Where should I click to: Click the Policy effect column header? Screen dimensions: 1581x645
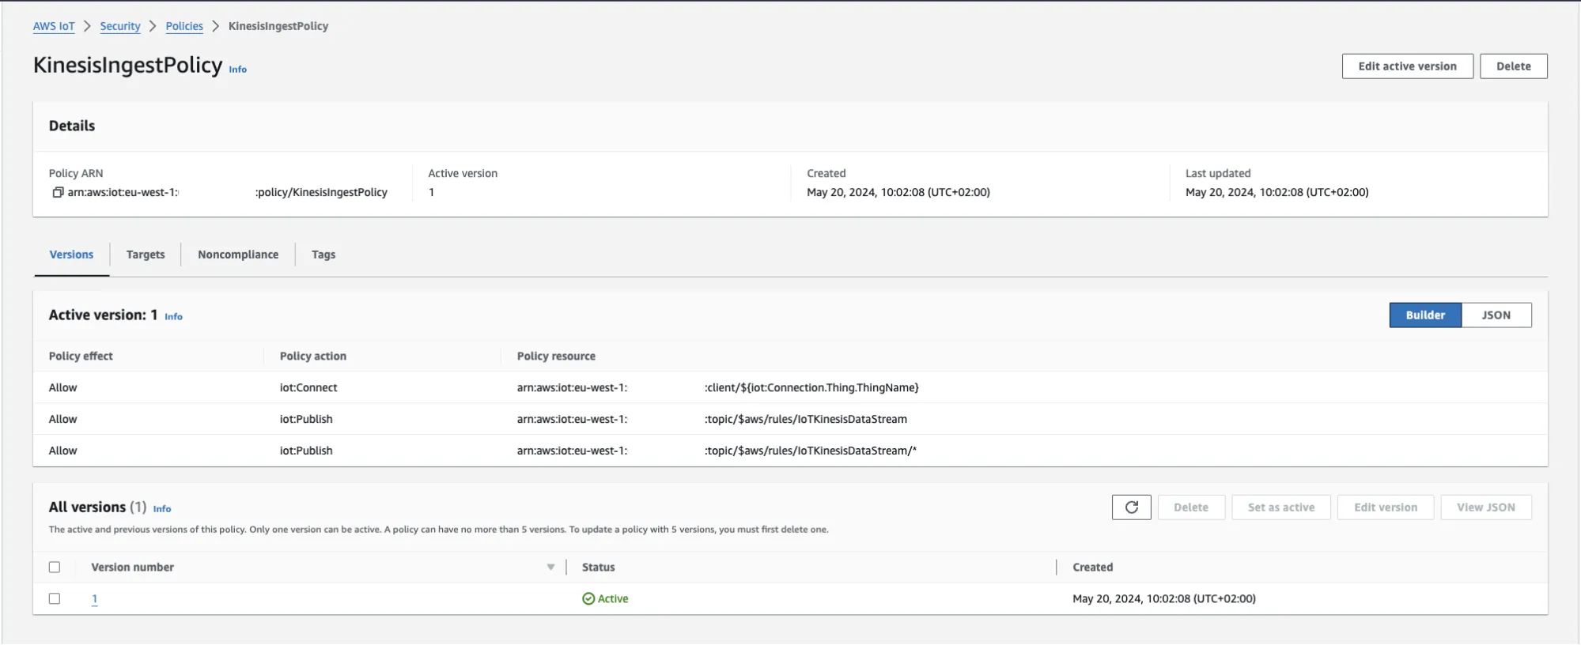click(x=81, y=356)
